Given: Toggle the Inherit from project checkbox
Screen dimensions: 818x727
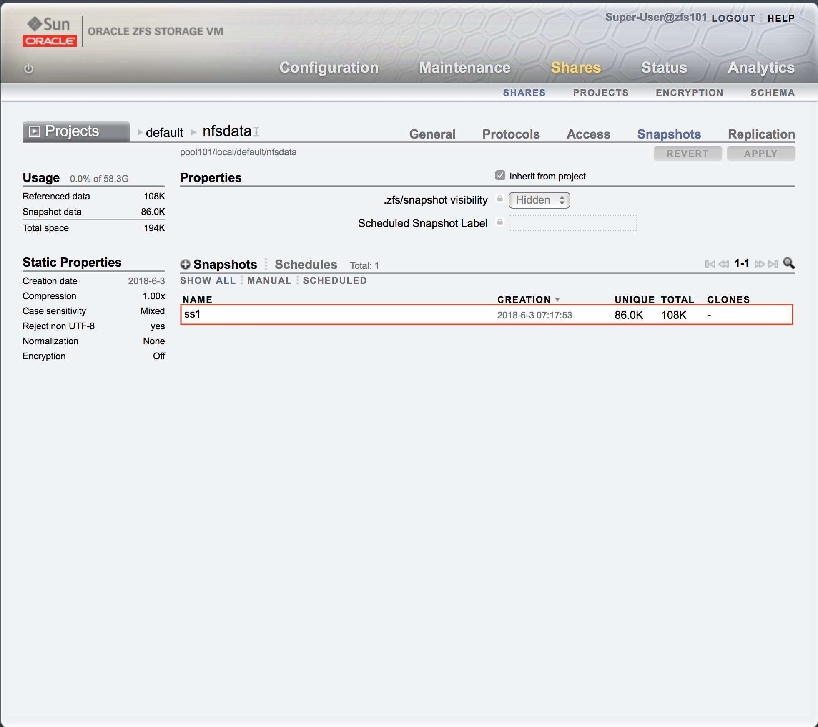Looking at the screenshot, I should (x=500, y=176).
